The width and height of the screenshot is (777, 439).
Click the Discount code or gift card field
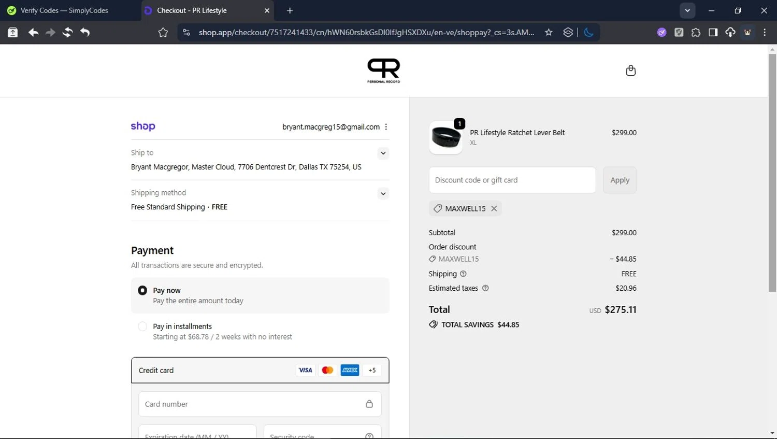pyautogui.click(x=512, y=180)
